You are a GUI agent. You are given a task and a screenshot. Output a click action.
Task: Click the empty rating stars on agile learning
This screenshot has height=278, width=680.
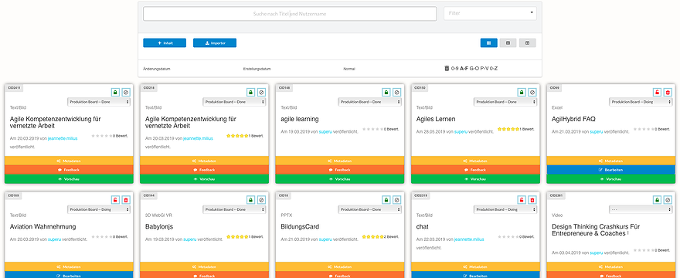point(373,129)
